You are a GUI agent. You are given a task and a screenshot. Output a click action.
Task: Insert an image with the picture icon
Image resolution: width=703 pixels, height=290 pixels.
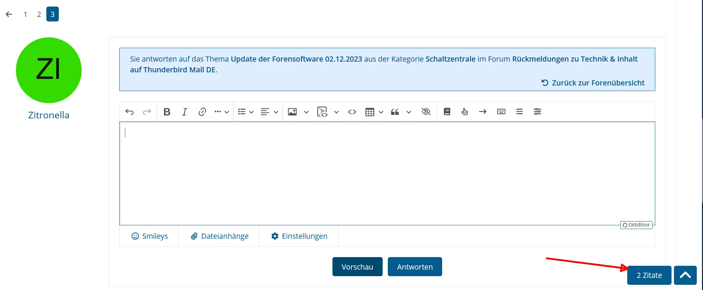pos(292,112)
